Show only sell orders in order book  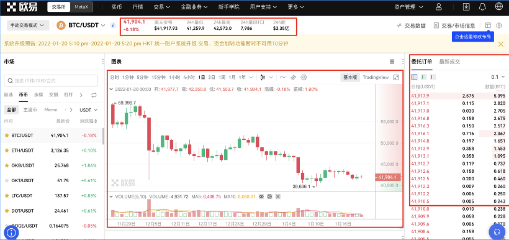coord(433,77)
